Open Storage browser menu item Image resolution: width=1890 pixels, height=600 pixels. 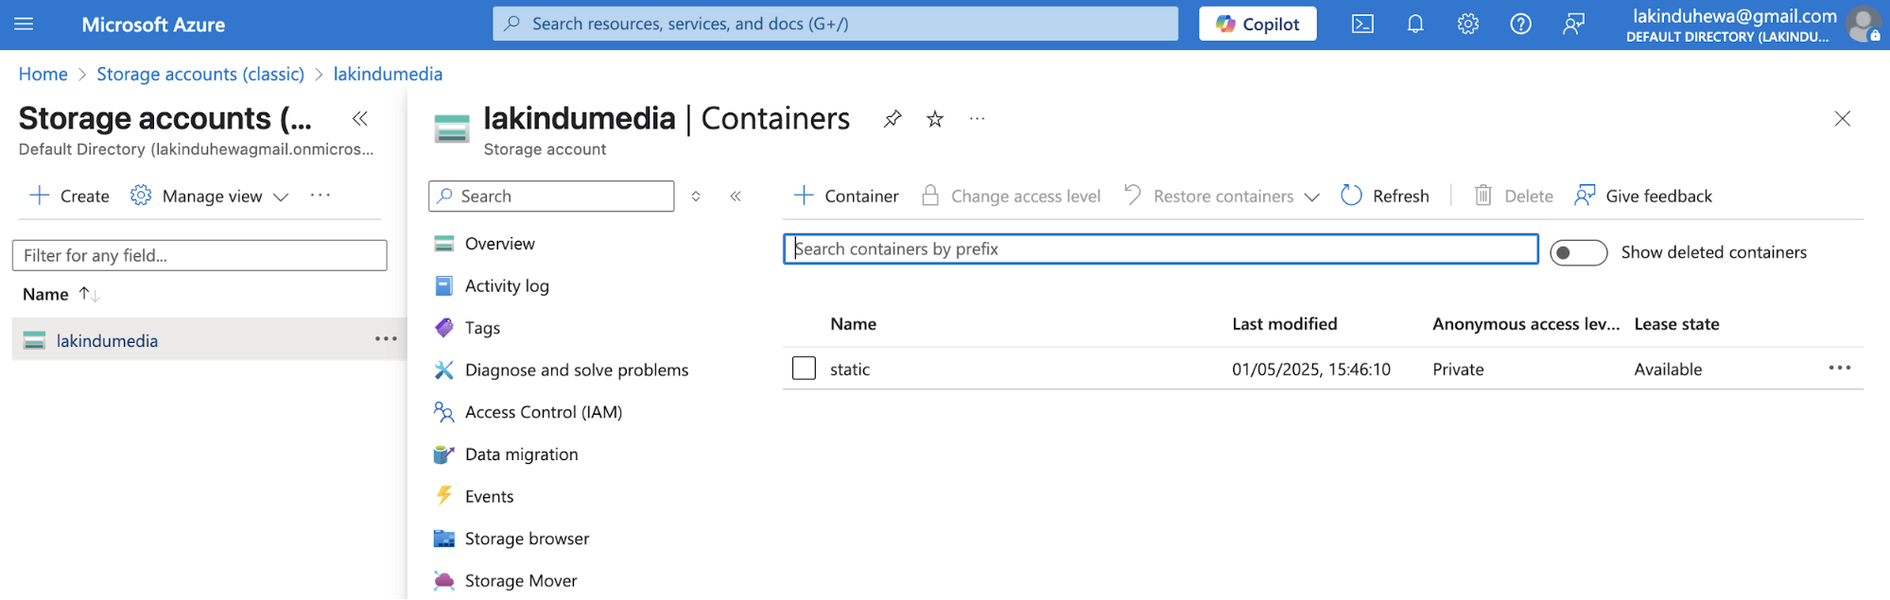click(527, 539)
